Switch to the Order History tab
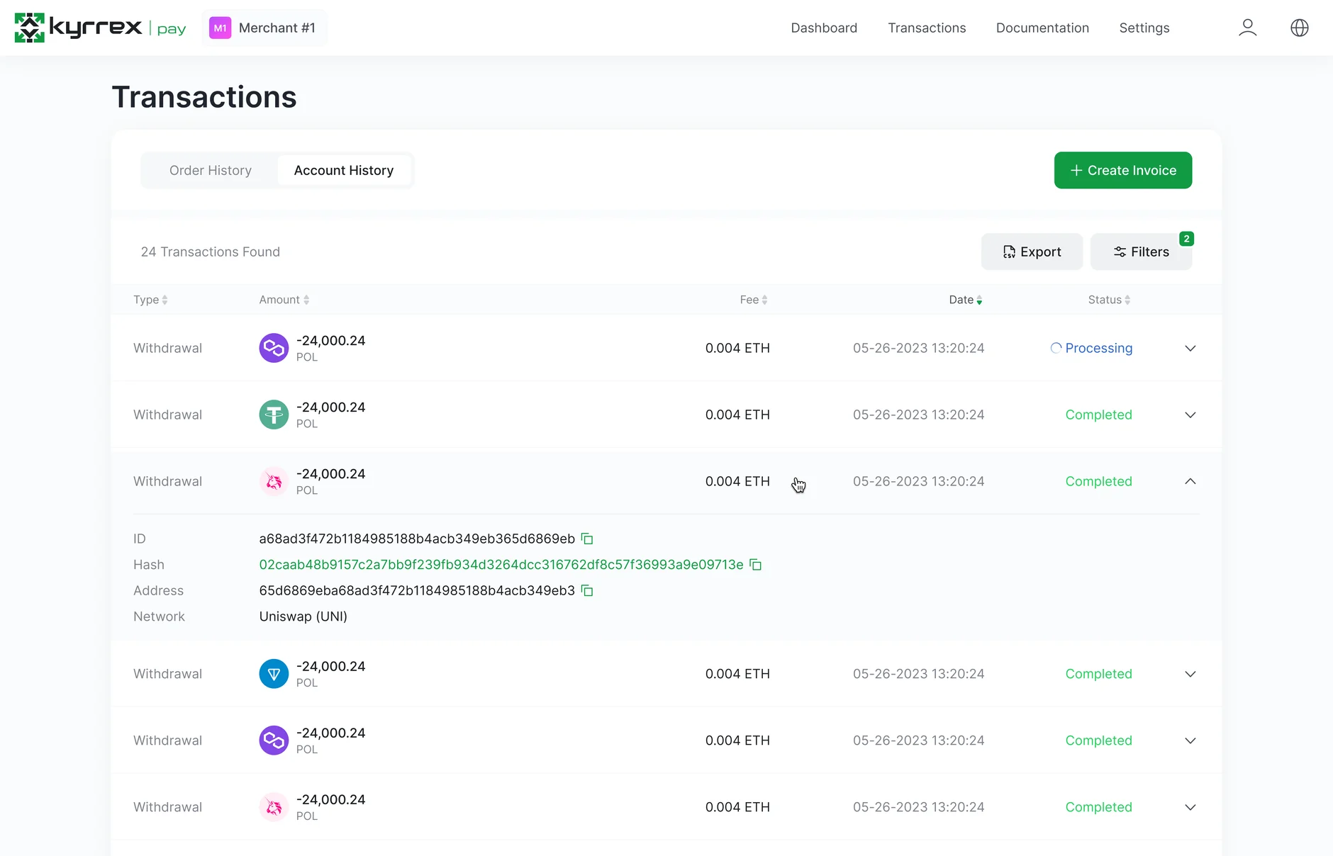Screen dimensions: 1333x856 tap(211, 170)
